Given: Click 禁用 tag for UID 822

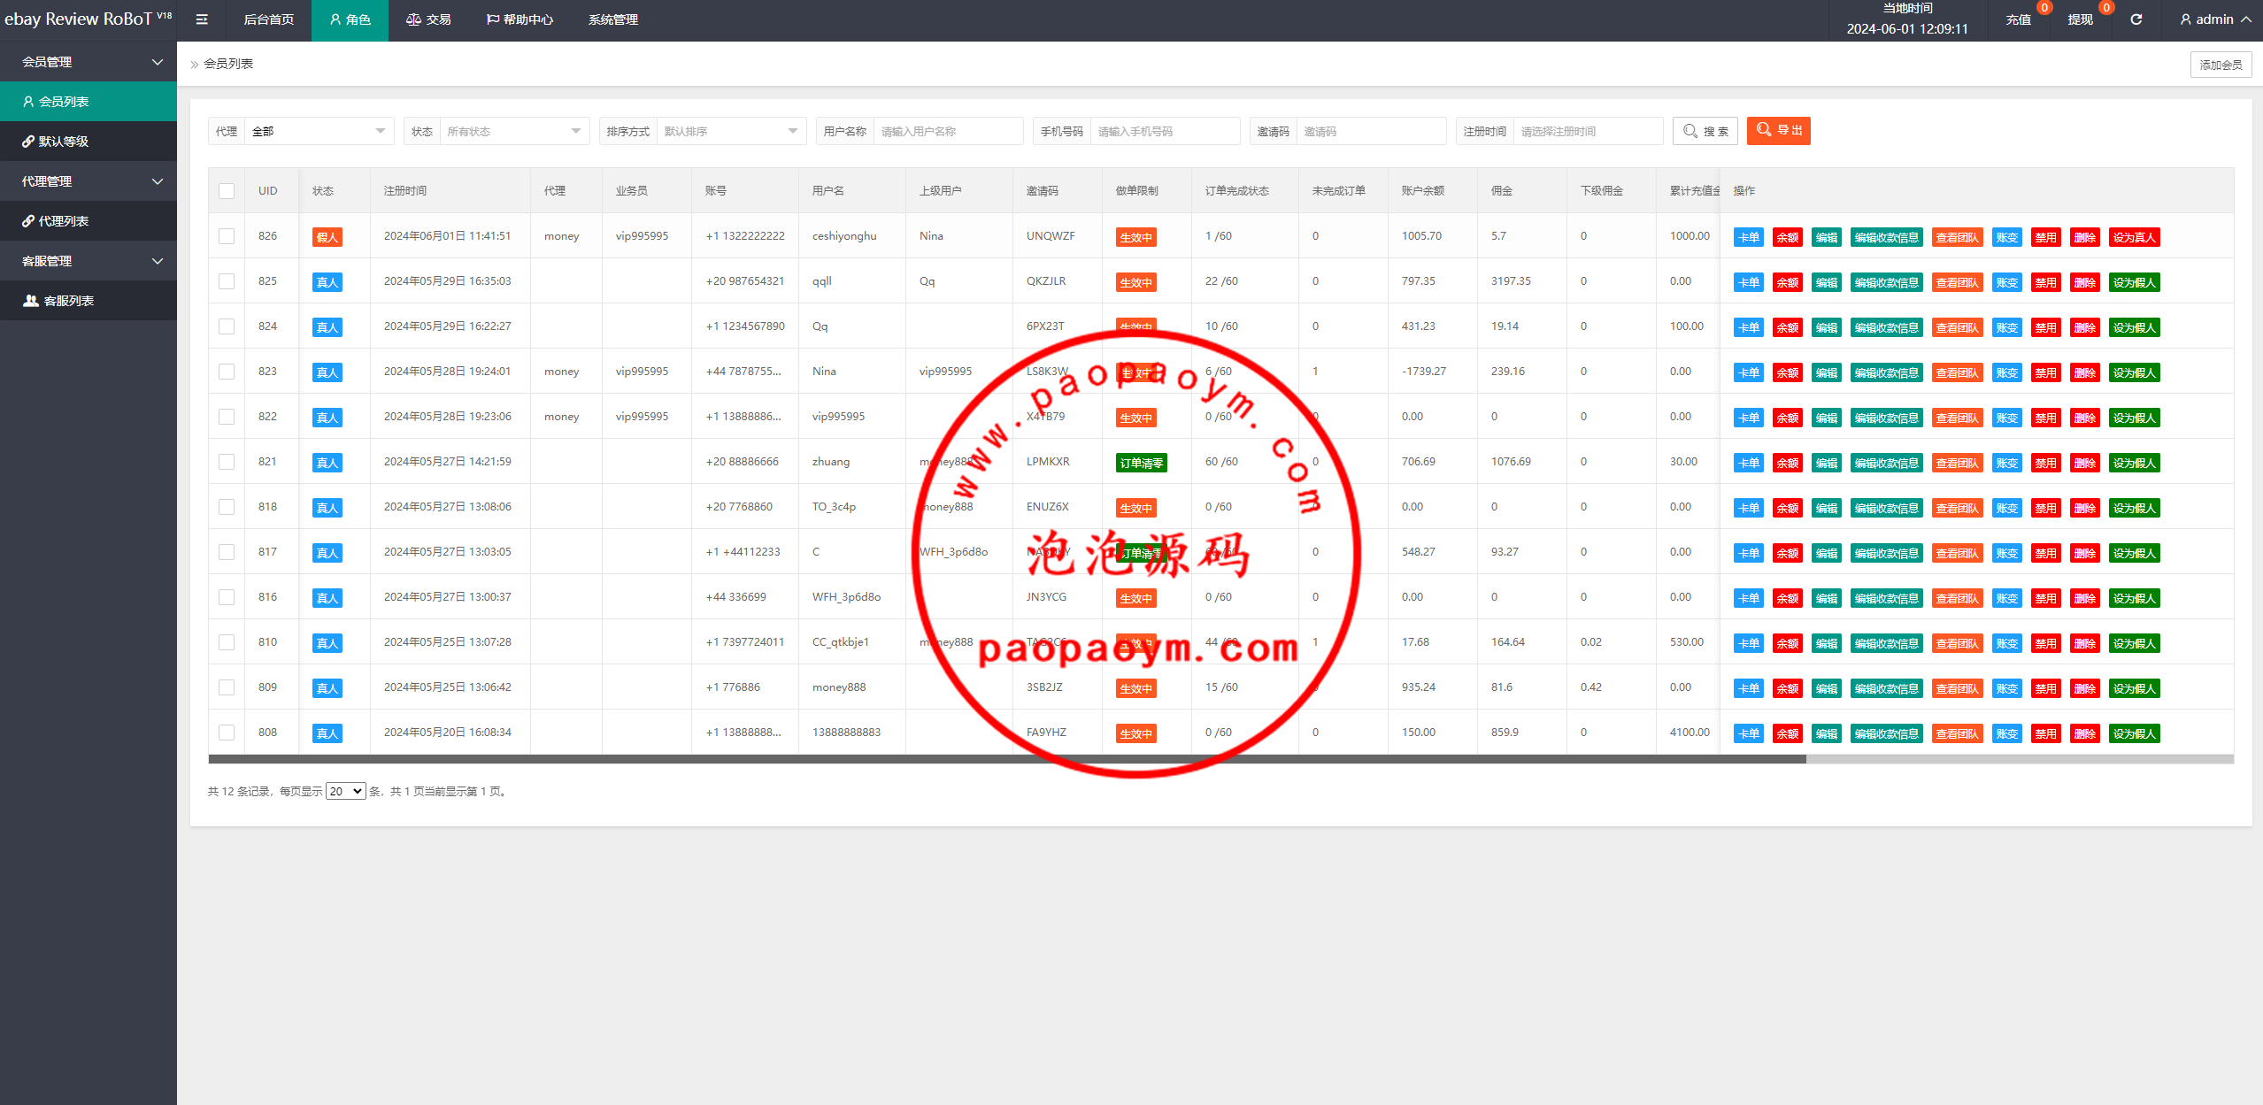Looking at the screenshot, I should (x=2046, y=418).
